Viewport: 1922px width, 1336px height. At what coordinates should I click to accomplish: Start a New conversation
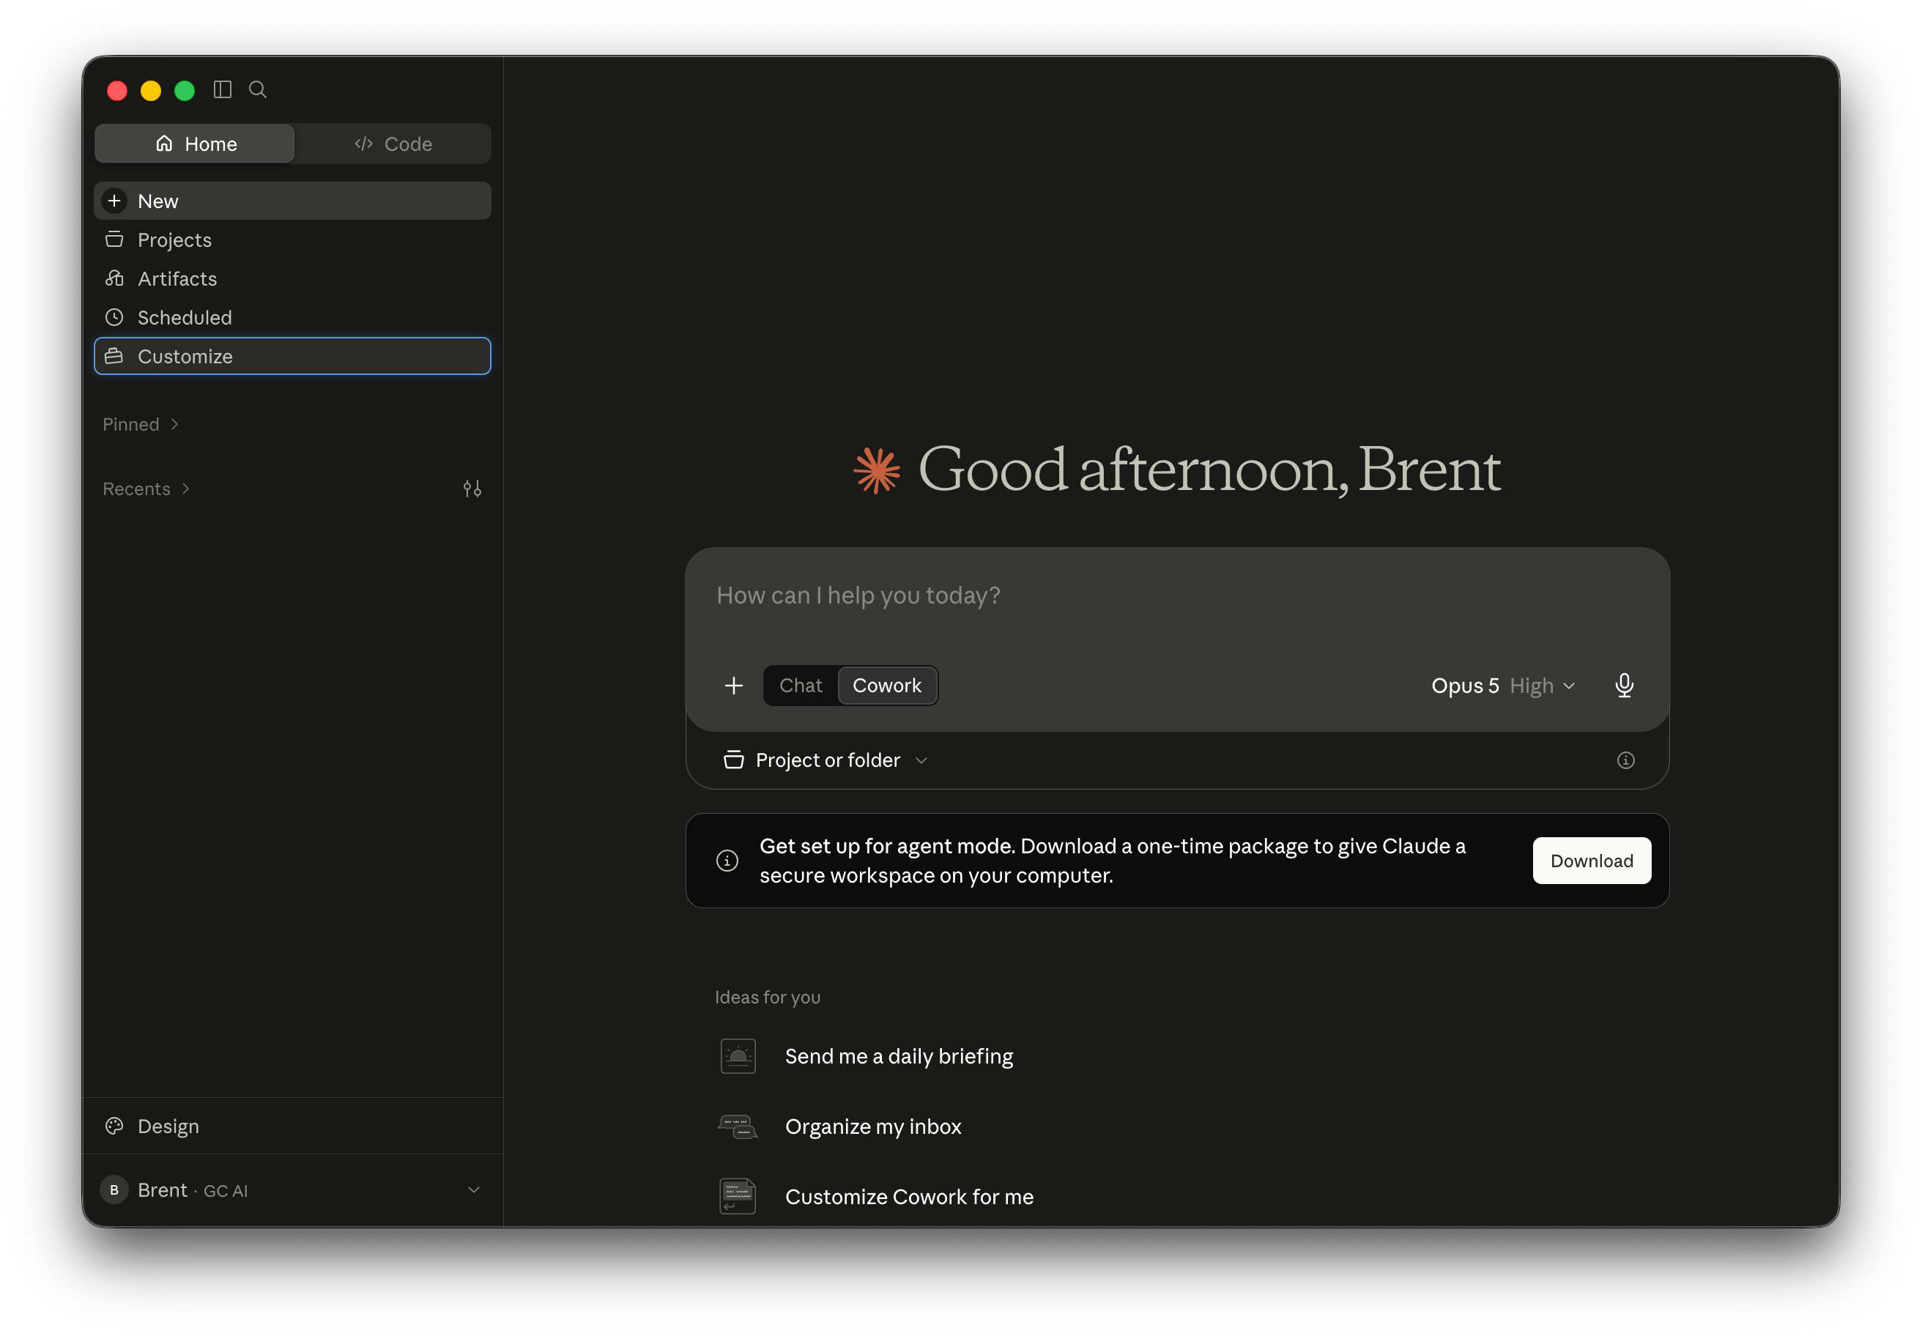292,201
